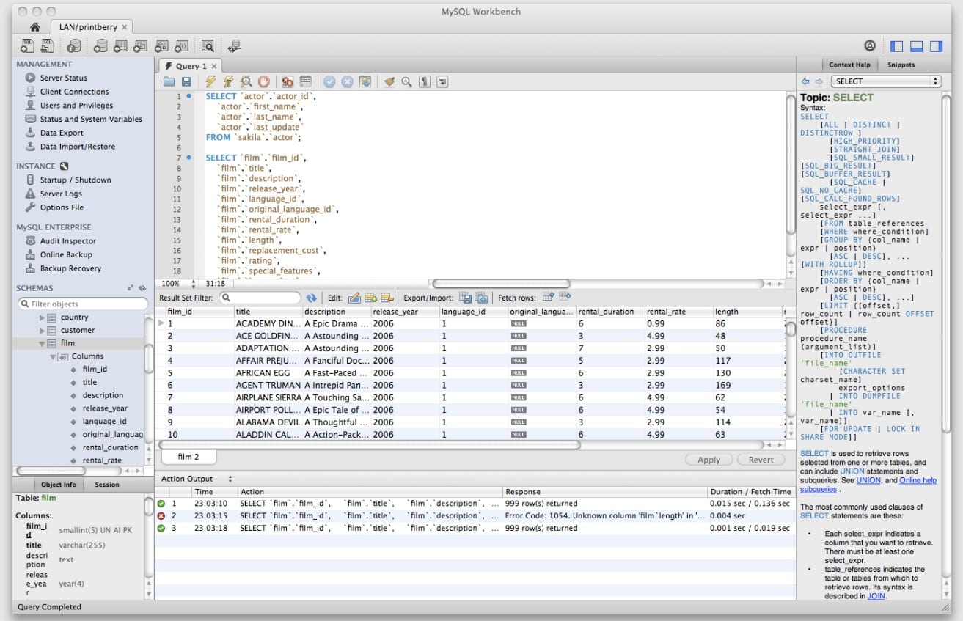963x621 pixels.
Task: Toggle word wrap in editor
Action: [442, 82]
